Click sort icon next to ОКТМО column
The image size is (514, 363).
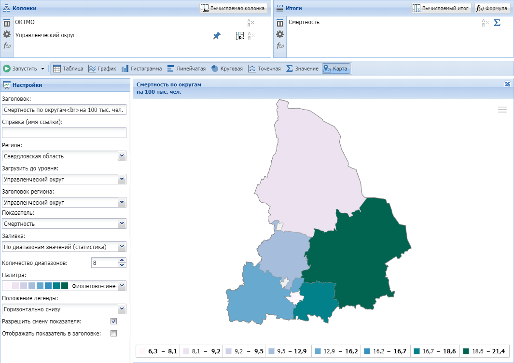pos(250,23)
